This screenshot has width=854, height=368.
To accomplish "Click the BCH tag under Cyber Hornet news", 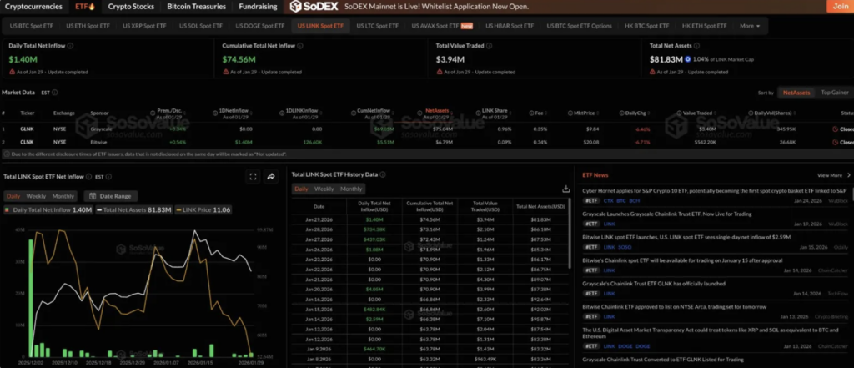I will 635,200.
